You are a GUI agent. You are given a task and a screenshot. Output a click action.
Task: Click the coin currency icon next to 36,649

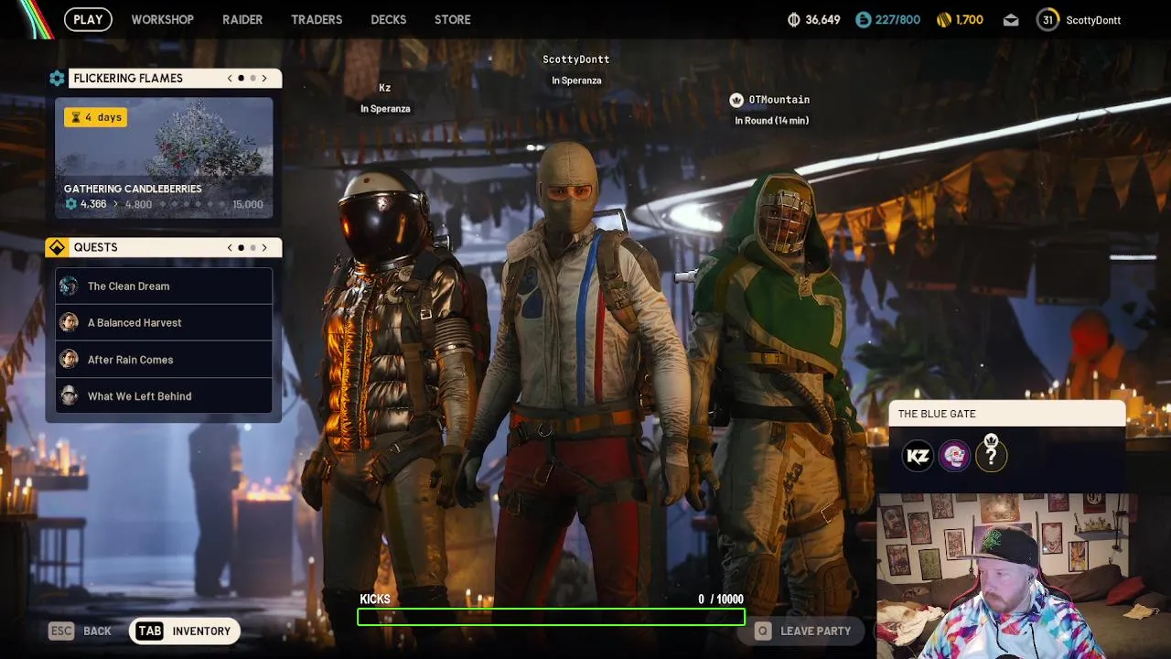(794, 19)
